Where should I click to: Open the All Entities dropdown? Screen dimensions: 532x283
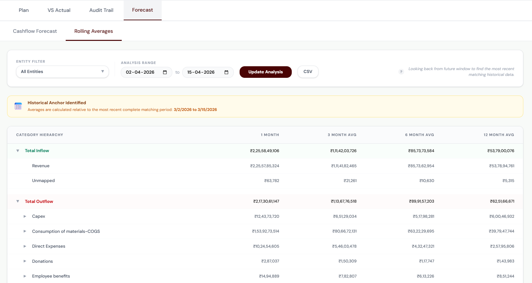(62, 72)
